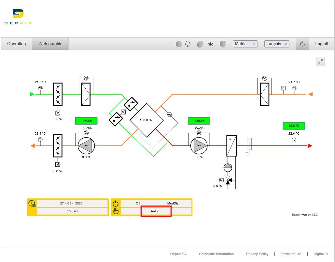Click the 22.4 °C supply temperature sensor

[294, 140]
